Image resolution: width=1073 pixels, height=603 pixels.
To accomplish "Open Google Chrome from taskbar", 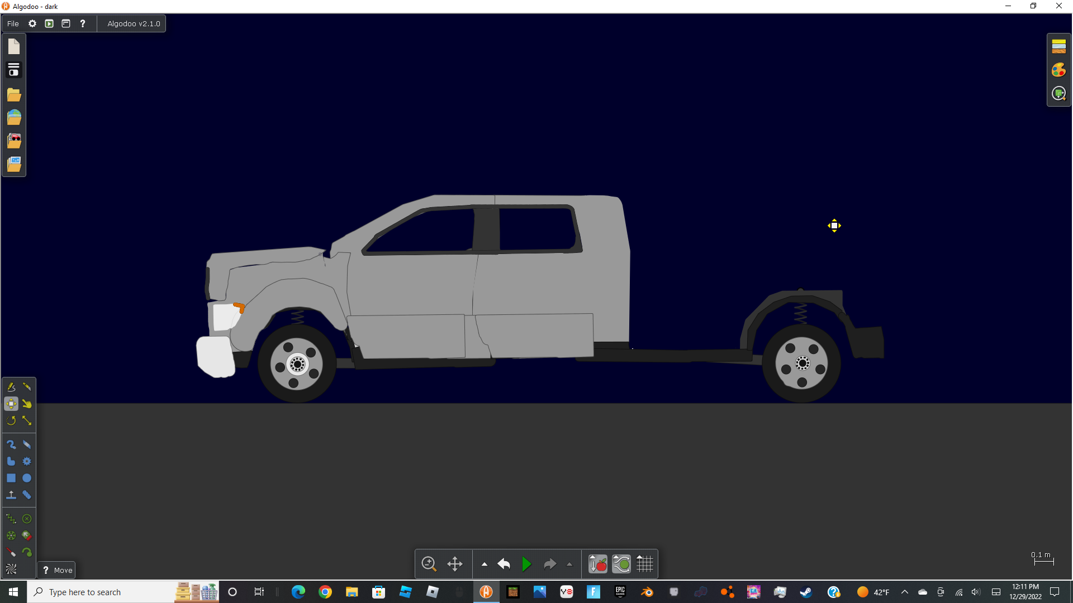I will click(325, 592).
